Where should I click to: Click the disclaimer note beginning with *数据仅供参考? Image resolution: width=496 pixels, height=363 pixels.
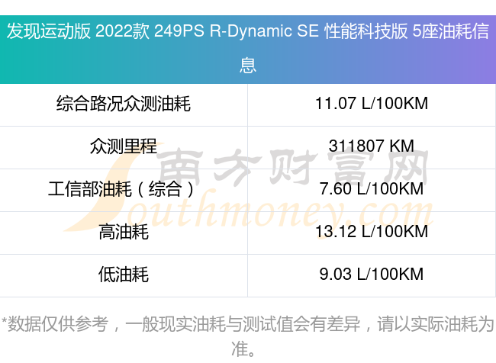click(x=248, y=336)
